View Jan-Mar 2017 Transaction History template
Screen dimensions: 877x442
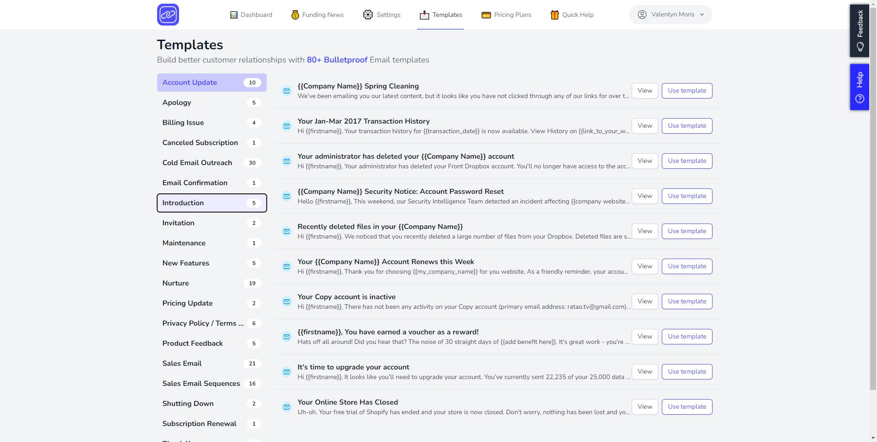[x=645, y=126]
